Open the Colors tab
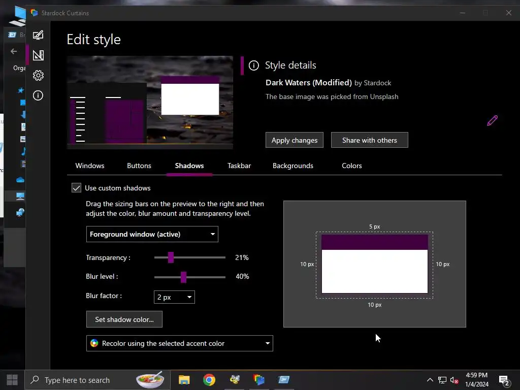 (352, 166)
